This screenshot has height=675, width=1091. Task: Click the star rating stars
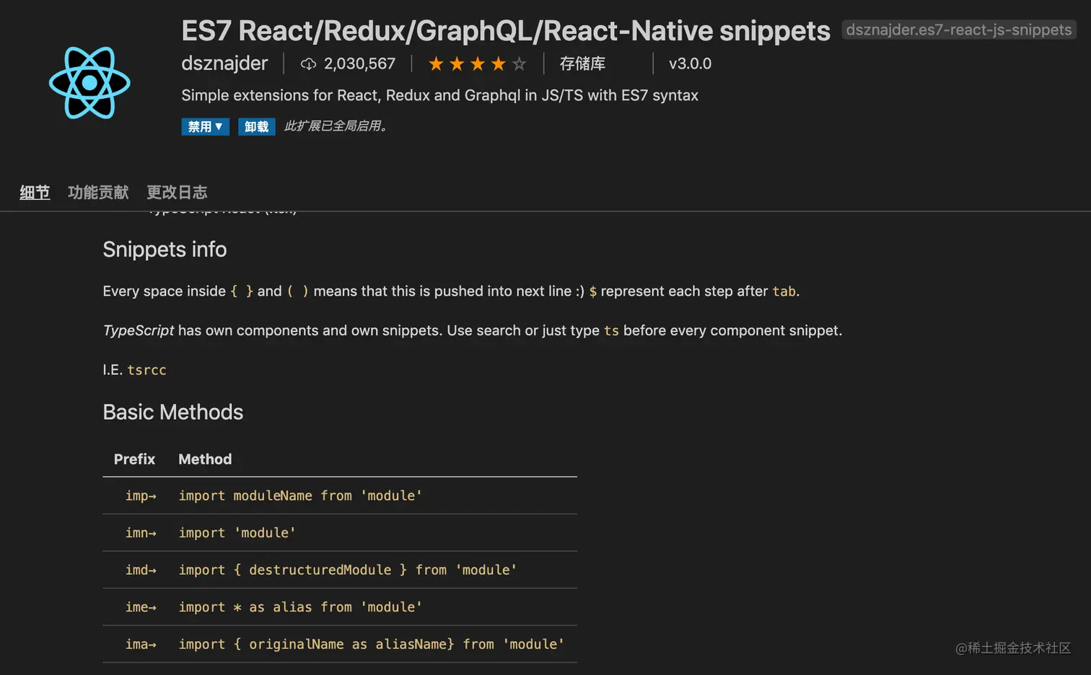477,64
